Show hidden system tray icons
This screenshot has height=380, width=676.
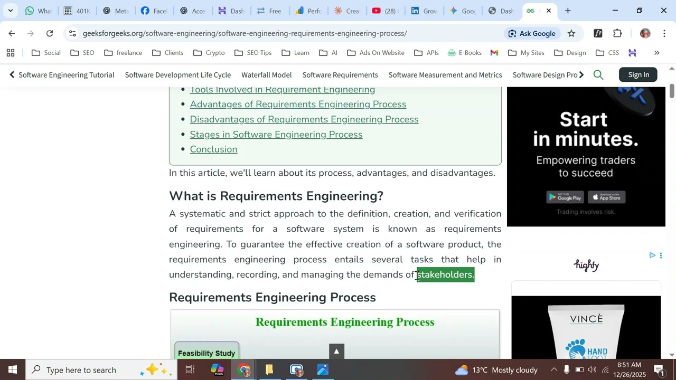point(553,370)
